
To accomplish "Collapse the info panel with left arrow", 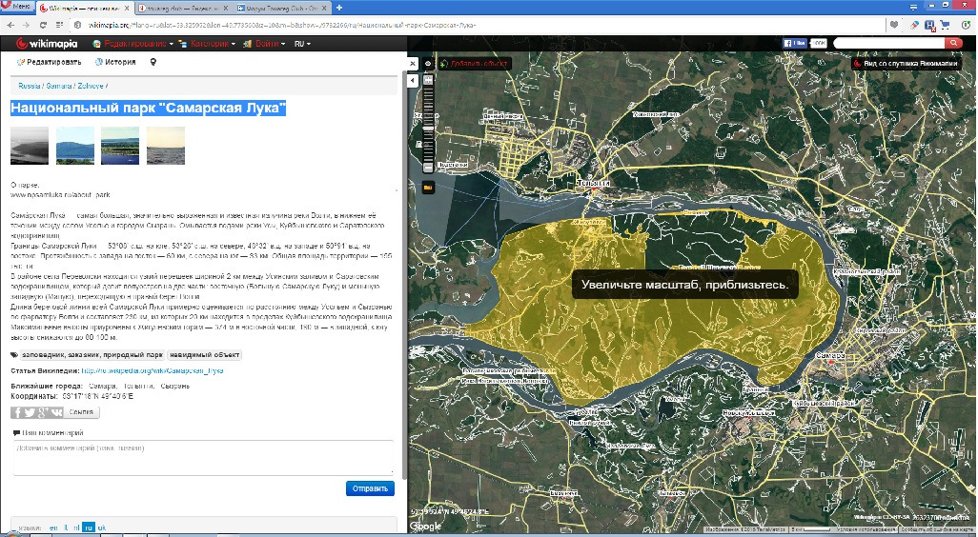I will (x=412, y=82).
